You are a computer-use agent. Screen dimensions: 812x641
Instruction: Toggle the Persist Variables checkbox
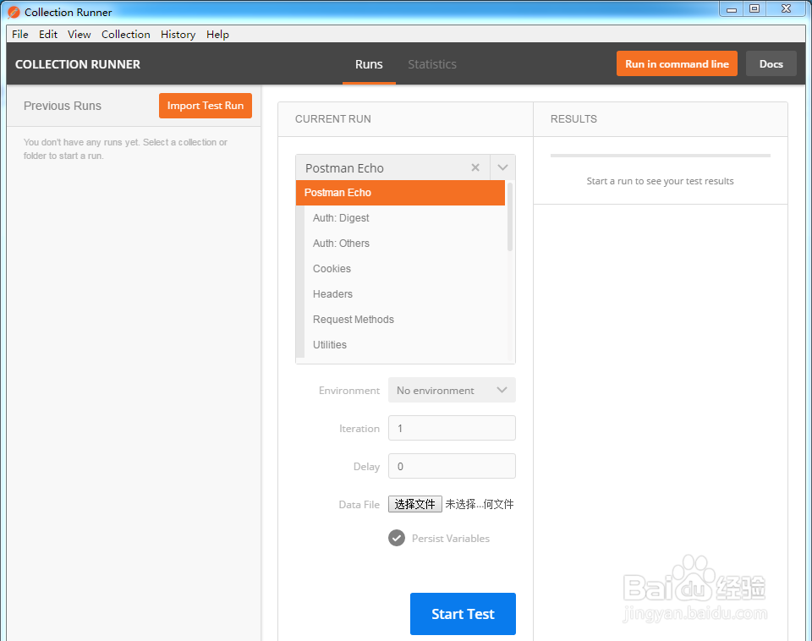tap(397, 538)
